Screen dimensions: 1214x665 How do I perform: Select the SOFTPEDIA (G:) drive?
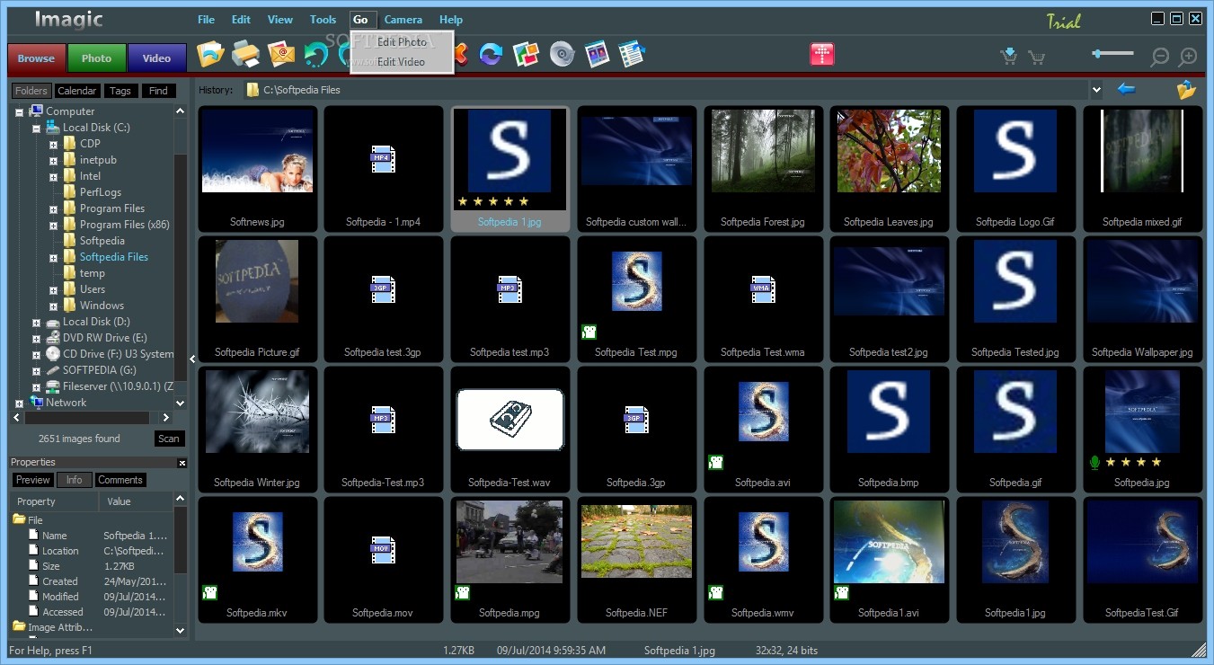(x=100, y=370)
